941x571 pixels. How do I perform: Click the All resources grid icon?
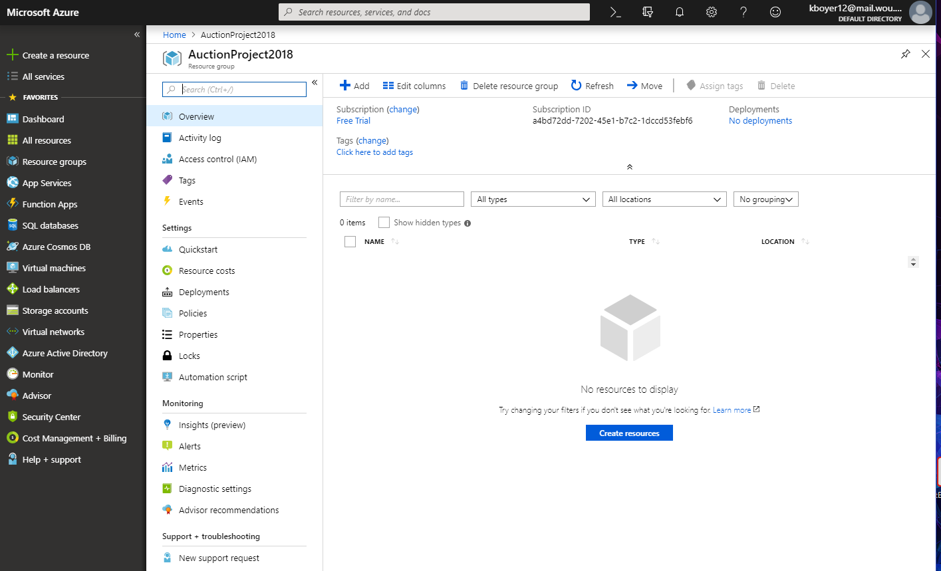coord(12,140)
